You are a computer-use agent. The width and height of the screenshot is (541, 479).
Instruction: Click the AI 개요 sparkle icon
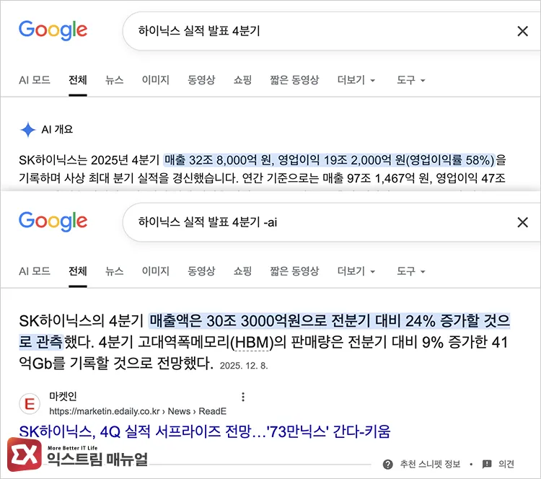(x=28, y=130)
